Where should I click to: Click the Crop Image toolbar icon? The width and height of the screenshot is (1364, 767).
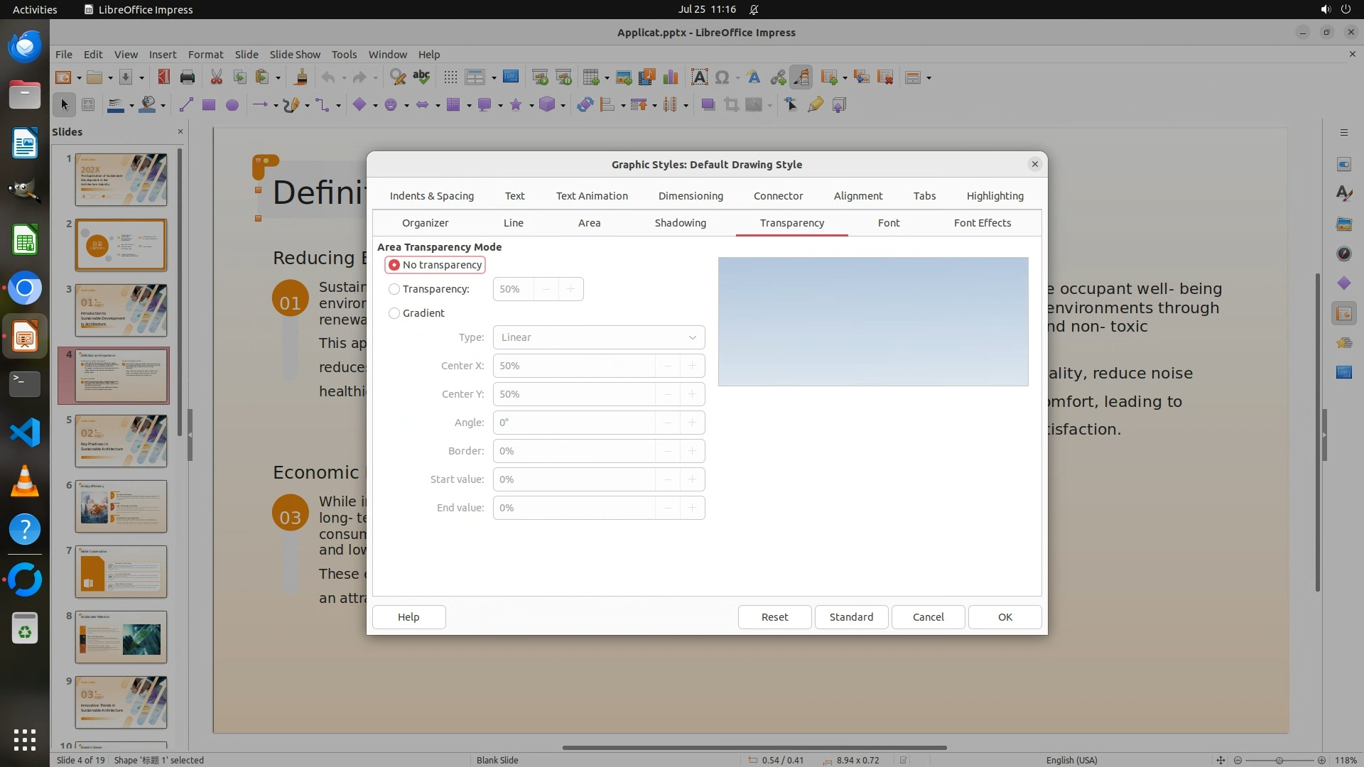click(731, 105)
